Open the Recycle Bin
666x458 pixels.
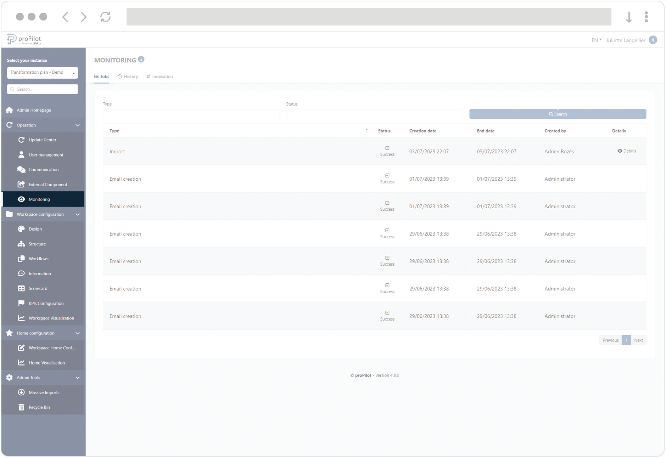click(x=22, y=407)
